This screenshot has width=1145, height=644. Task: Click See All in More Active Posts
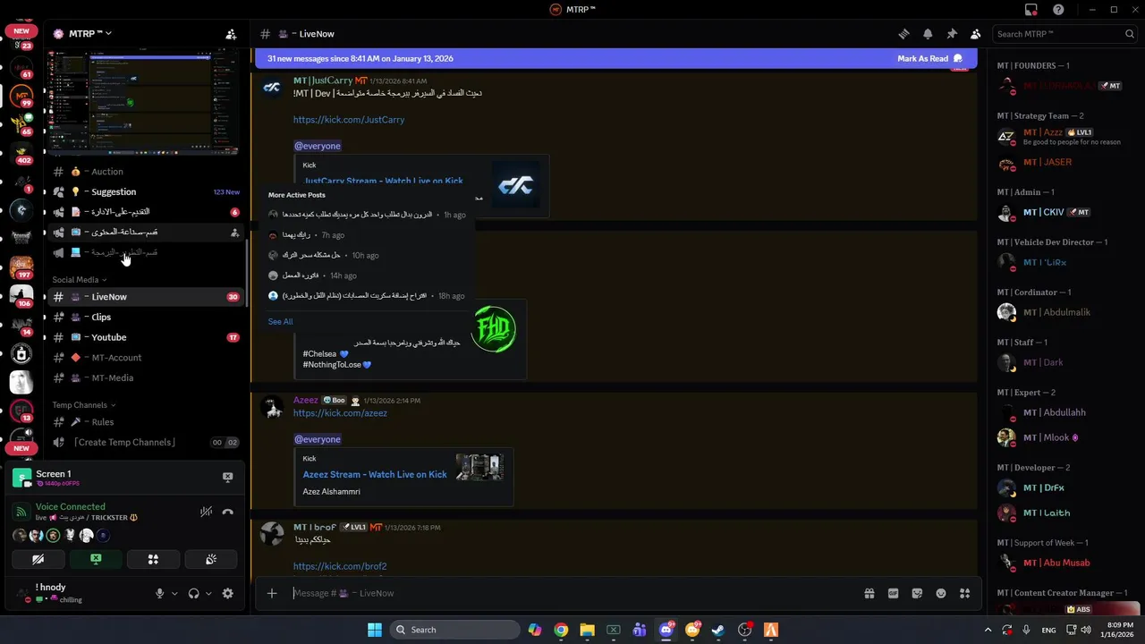(280, 322)
